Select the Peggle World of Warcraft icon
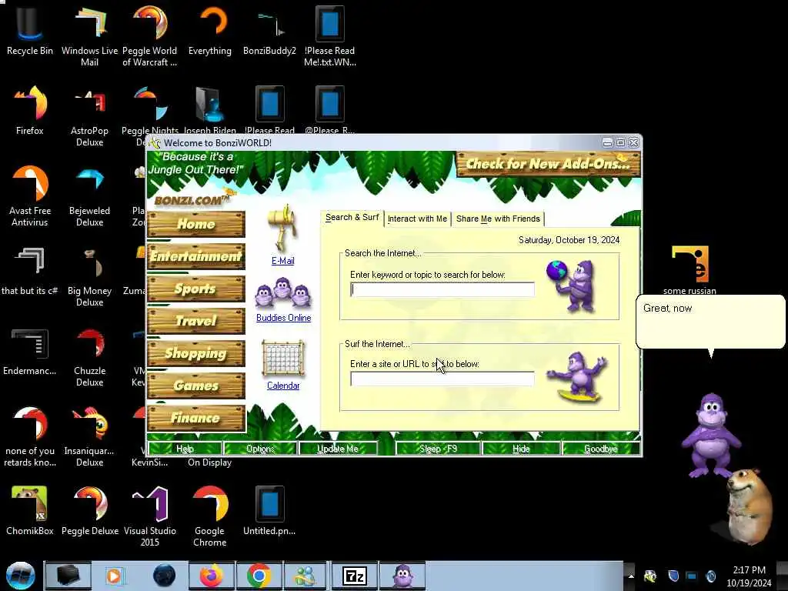 [150, 36]
